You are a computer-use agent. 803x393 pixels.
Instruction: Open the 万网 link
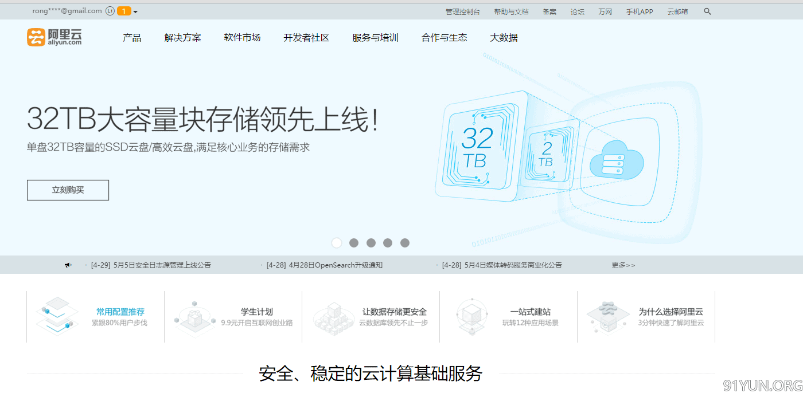(605, 11)
